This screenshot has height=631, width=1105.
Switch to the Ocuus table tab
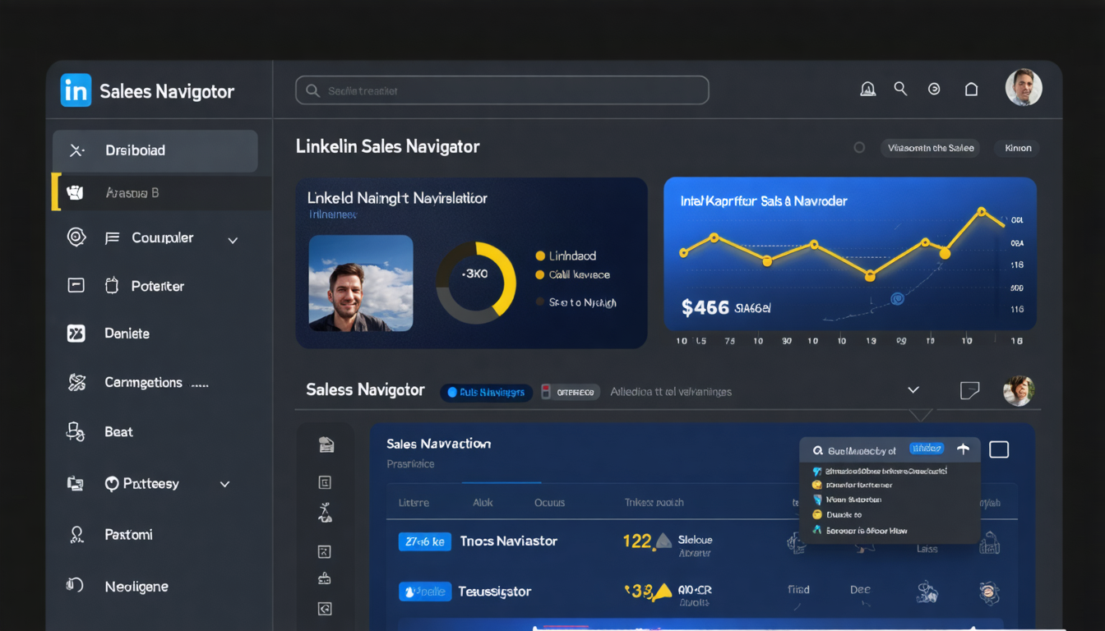[550, 503]
